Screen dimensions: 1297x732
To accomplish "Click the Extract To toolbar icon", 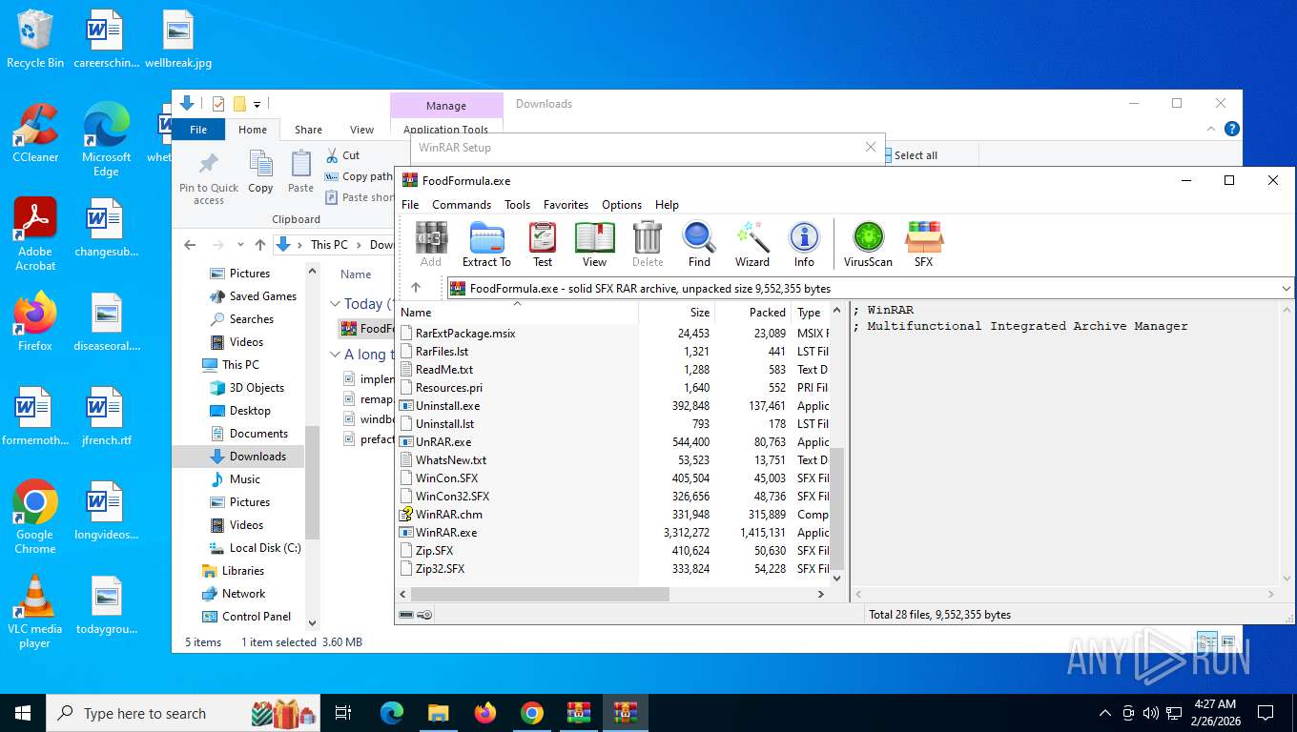I will pos(486,244).
